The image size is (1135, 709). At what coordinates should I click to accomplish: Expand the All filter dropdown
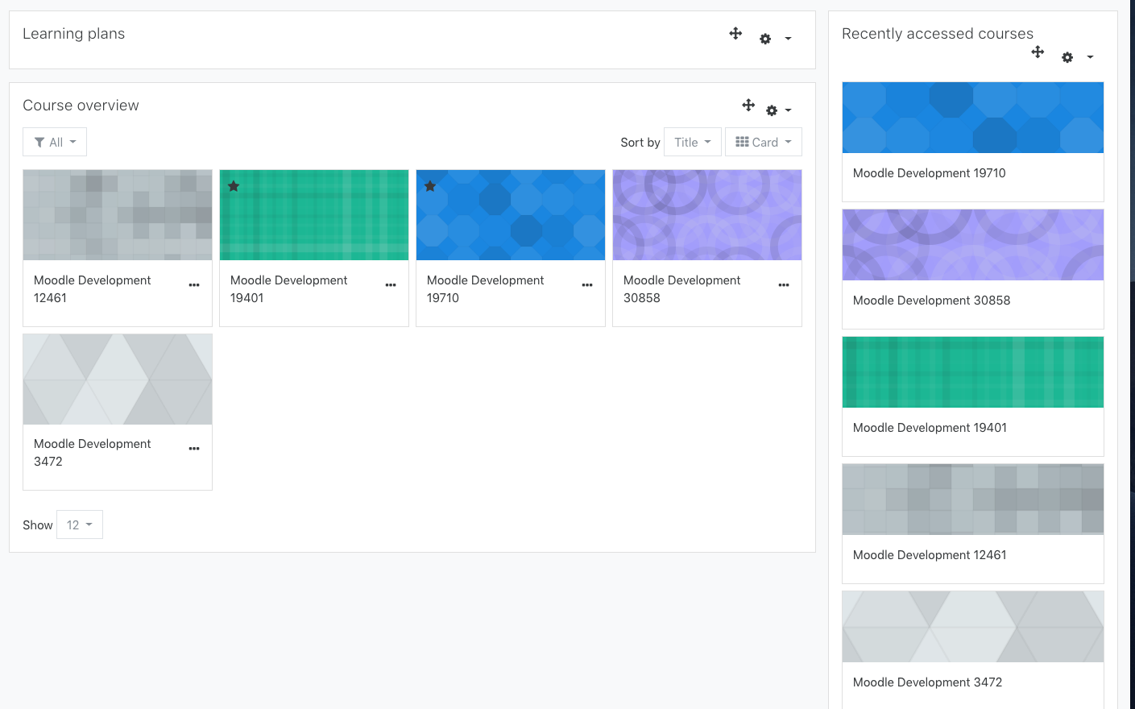click(55, 142)
